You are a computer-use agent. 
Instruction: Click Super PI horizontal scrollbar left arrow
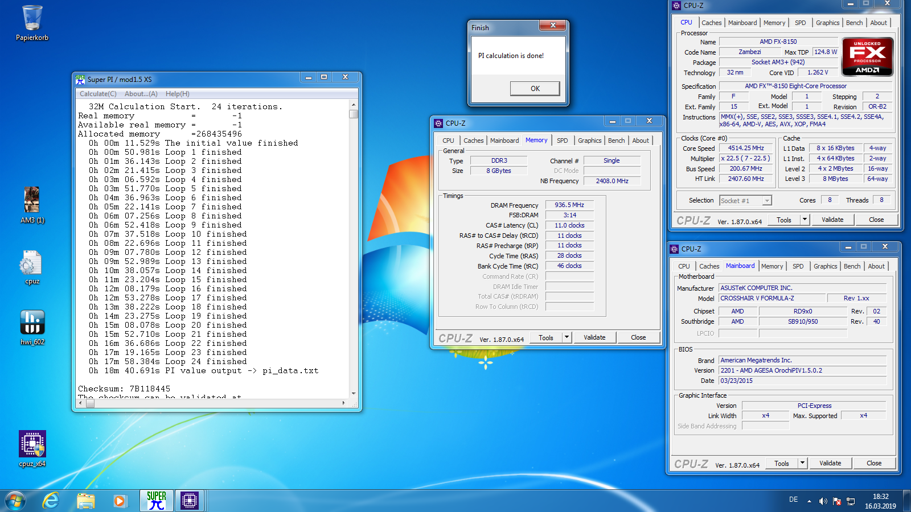80,403
